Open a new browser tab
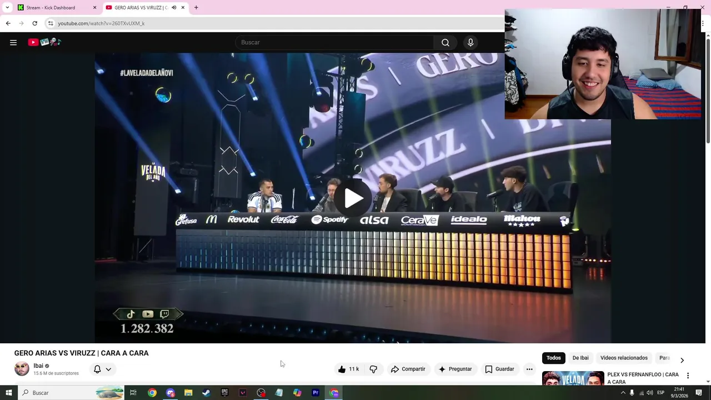The height and width of the screenshot is (400, 711). (x=196, y=8)
